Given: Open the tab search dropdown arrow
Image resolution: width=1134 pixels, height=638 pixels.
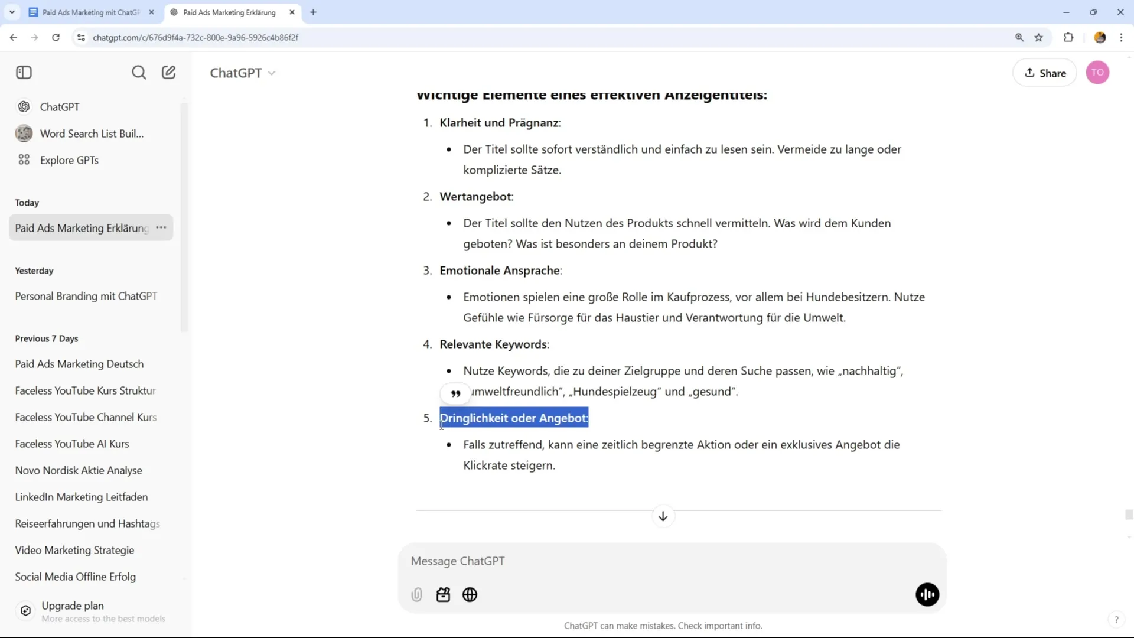Looking at the screenshot, I should coord(12,12).
